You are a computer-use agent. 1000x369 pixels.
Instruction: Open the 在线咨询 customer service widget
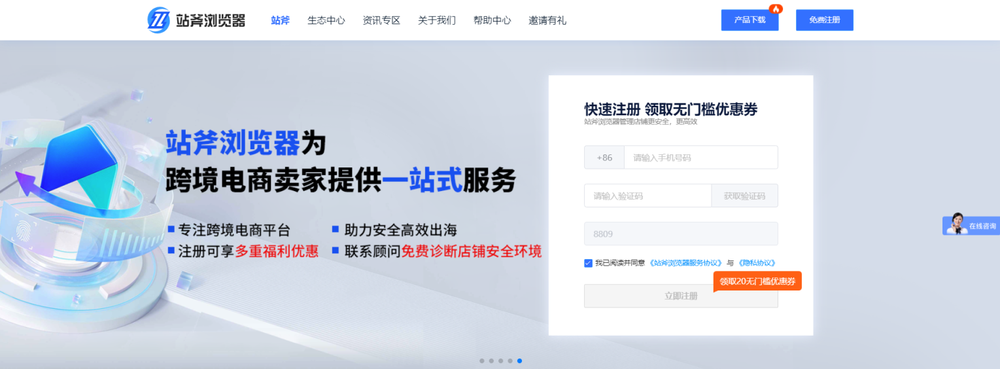tap(971, 225)
